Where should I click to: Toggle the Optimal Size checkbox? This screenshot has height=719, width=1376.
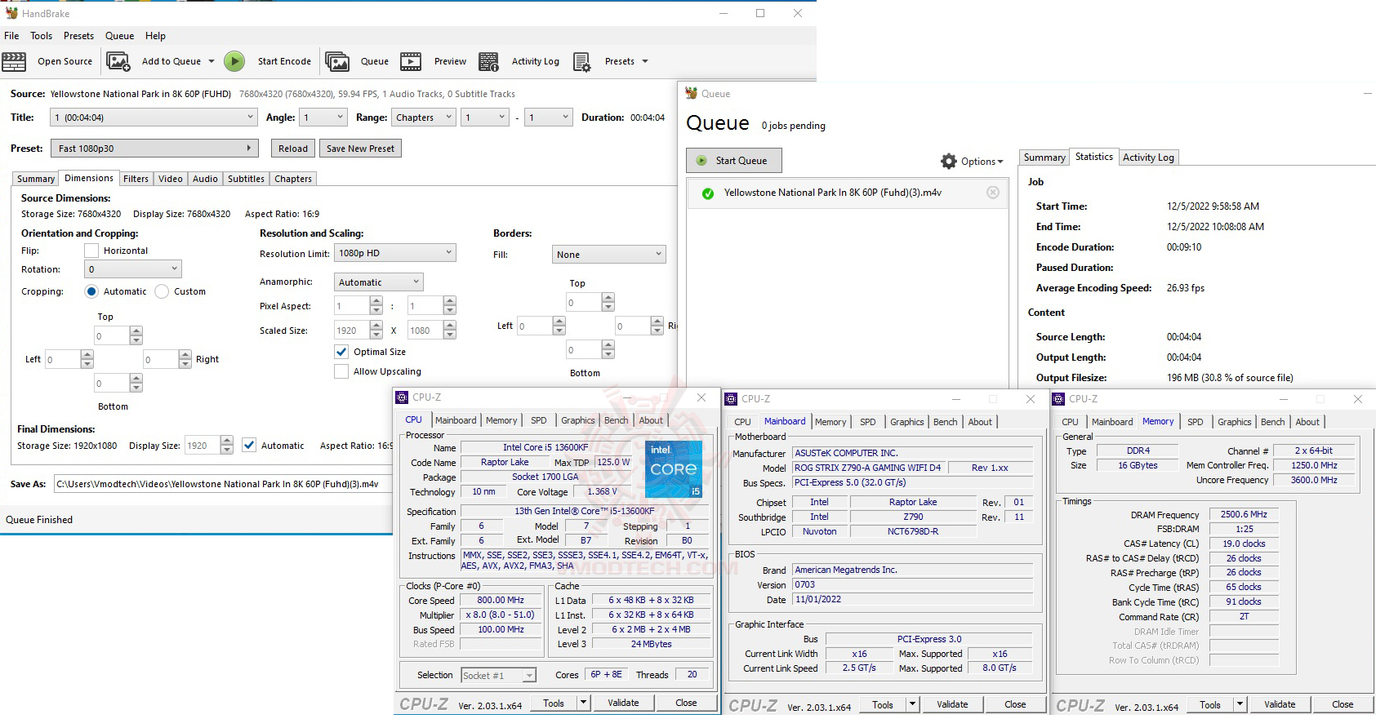pos(341,352)
